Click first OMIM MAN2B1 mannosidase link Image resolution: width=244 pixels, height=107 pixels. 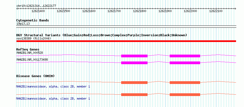coord(53,86)
